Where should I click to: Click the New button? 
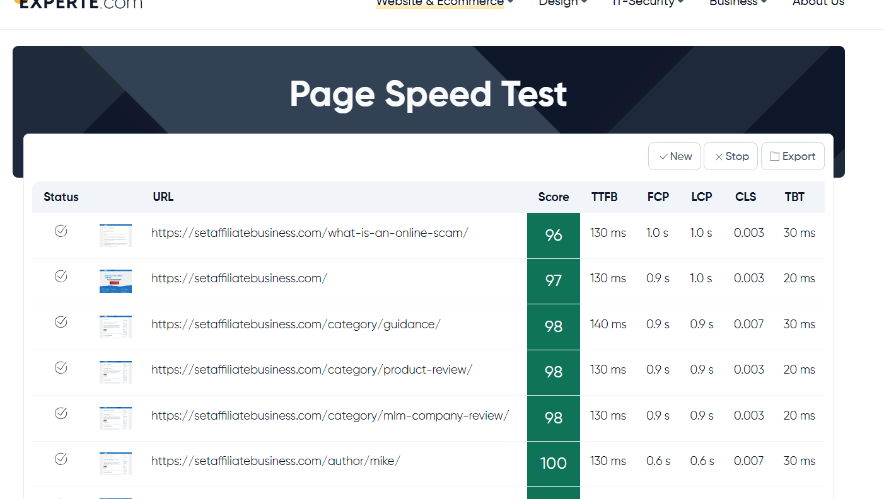point(675,156)
